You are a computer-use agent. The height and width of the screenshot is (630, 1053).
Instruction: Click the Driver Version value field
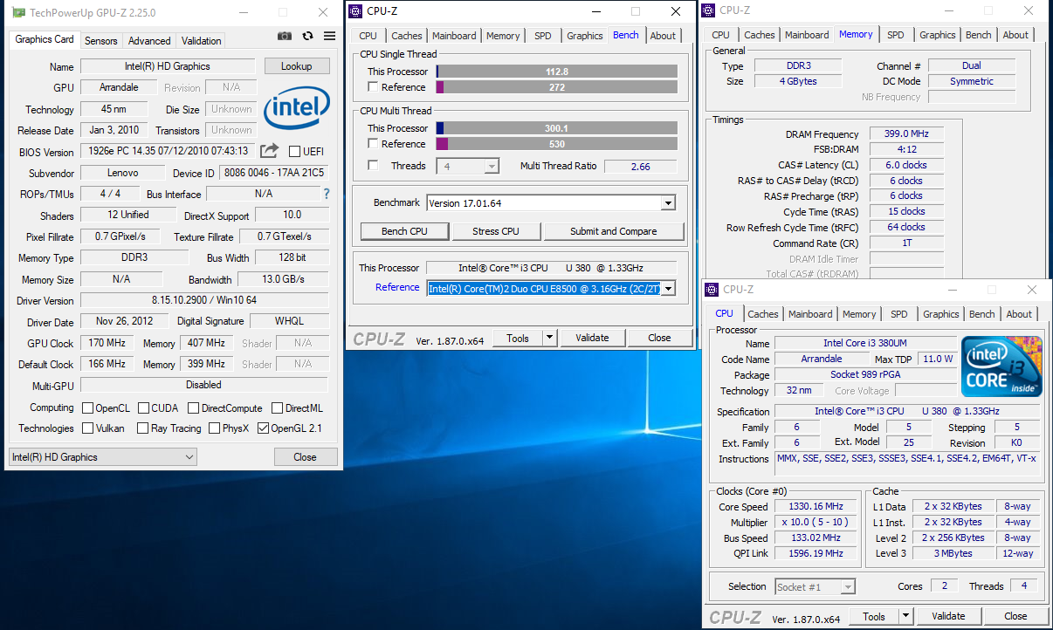pos(204,300)
